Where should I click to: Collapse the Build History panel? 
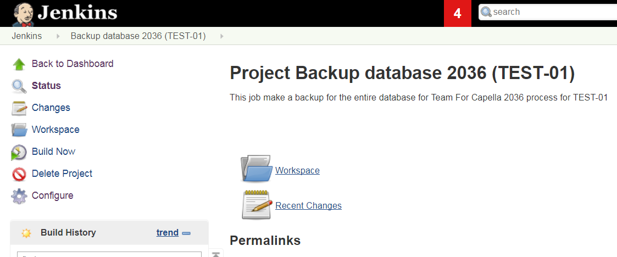tap(186, 233)
